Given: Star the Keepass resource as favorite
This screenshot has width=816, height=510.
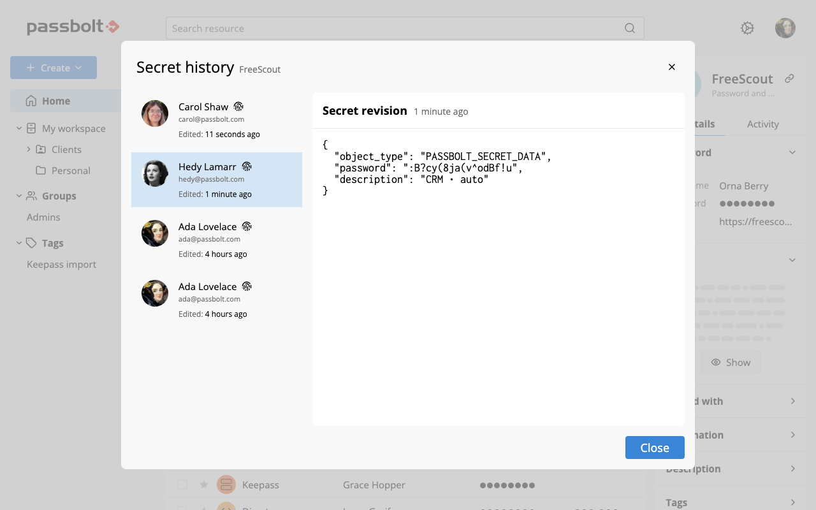Looking at the screenshot, I should point(204,484).
